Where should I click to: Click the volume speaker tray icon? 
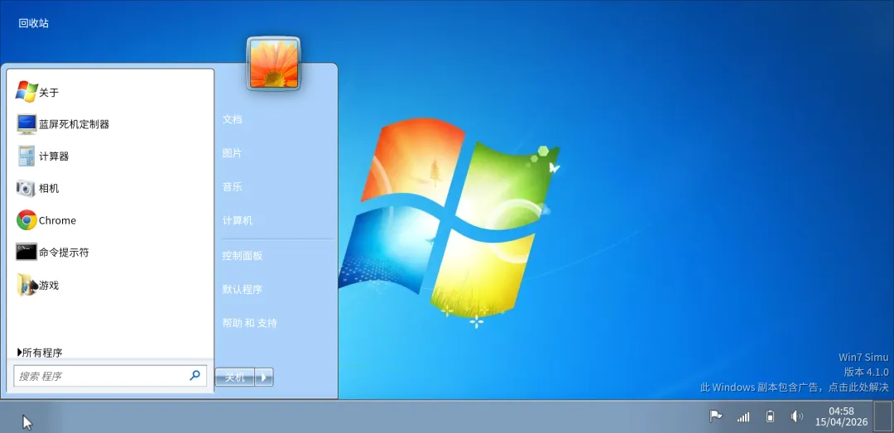tap(797, 416)
